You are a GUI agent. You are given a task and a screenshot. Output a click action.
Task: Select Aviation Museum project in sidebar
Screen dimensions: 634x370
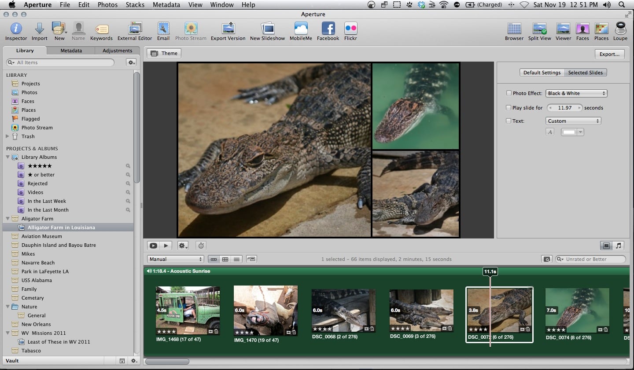click(41, 236)
